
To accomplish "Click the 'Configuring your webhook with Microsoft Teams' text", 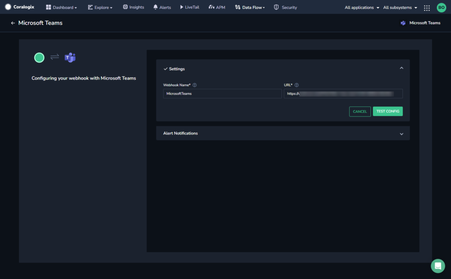I will [84, 78].
